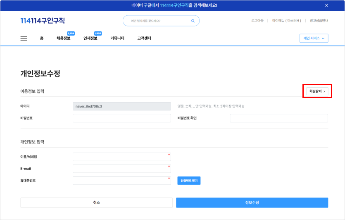345x220 pixels.
Task: Click the 휴대폰번호 input field
Action: tap(121, 181)
